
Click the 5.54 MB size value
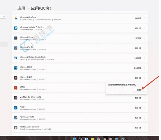point(138,68)
